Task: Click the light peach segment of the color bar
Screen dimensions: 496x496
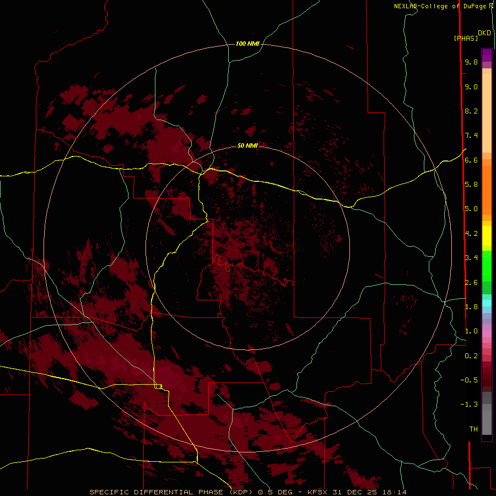Action: click(487, 113)
